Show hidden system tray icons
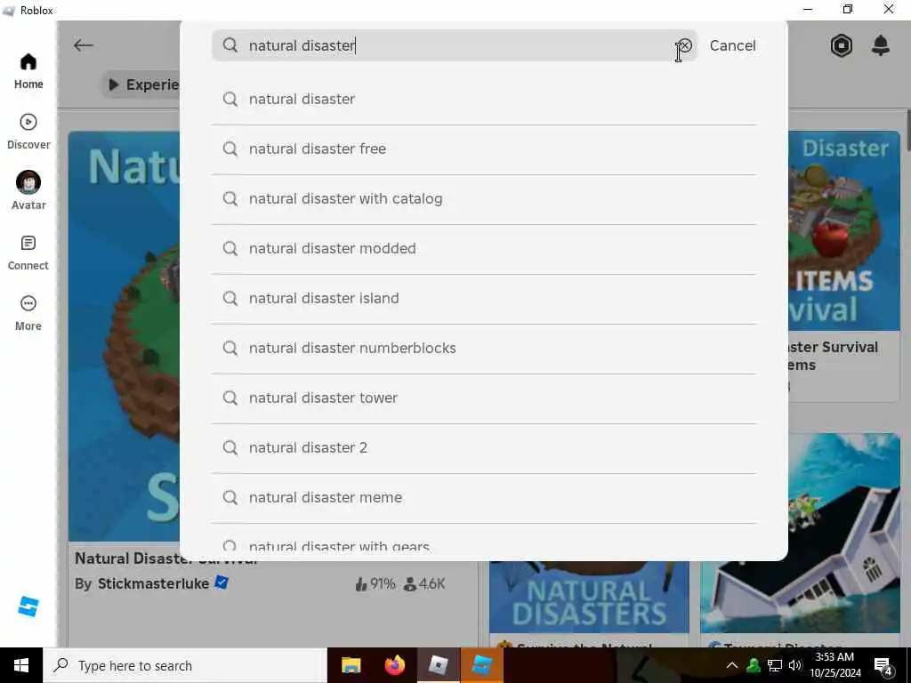 coord(732,665)
